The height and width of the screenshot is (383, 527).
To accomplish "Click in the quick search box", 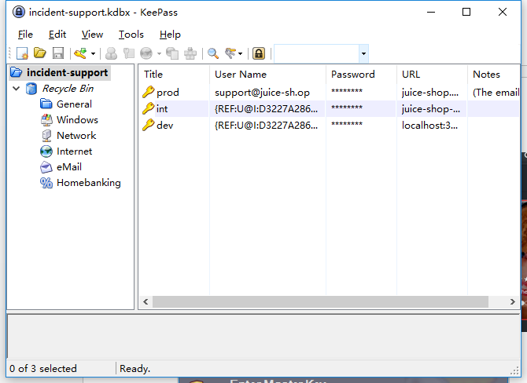I will pyautogui.click(x=317, y=53).
